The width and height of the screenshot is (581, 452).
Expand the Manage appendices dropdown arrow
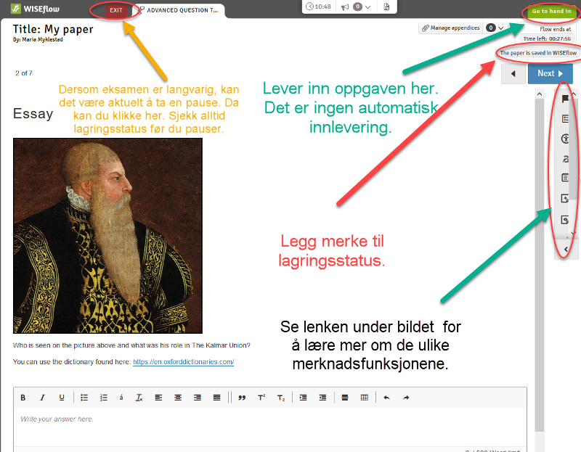[501, 28]
